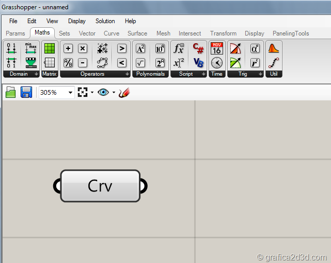
Task: Click the calendar date icon in Time
Action: point(217,48)
